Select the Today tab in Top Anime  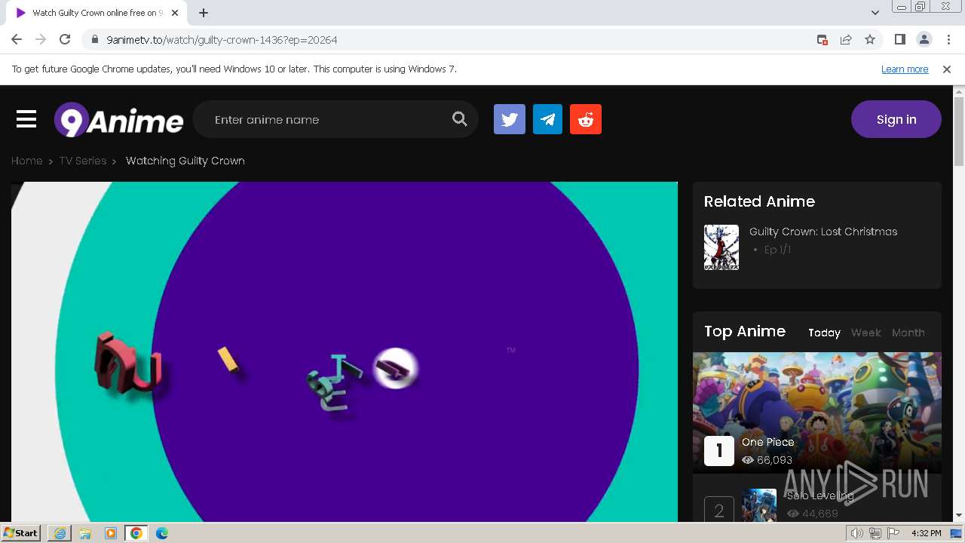pyautogui.click(x=824, y=333)
